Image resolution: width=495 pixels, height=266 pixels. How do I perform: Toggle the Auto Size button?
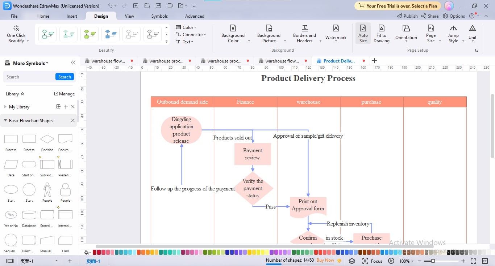pyautogui.click(x=363, y=34)
